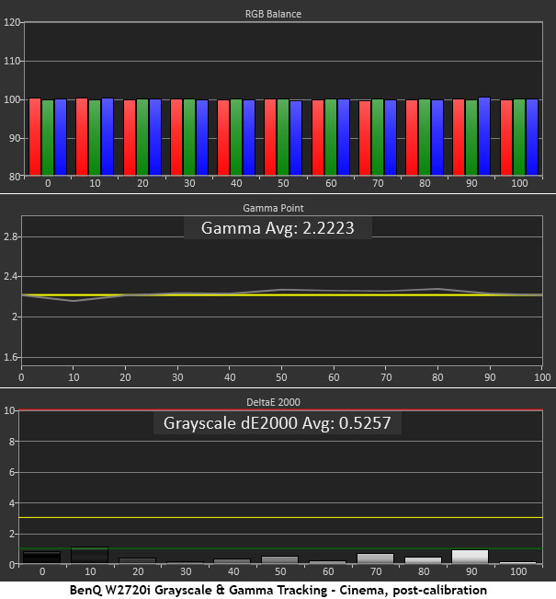Click the DeltaE bar at 50
This screenshot has width=556, height=599.
point(279,559)
